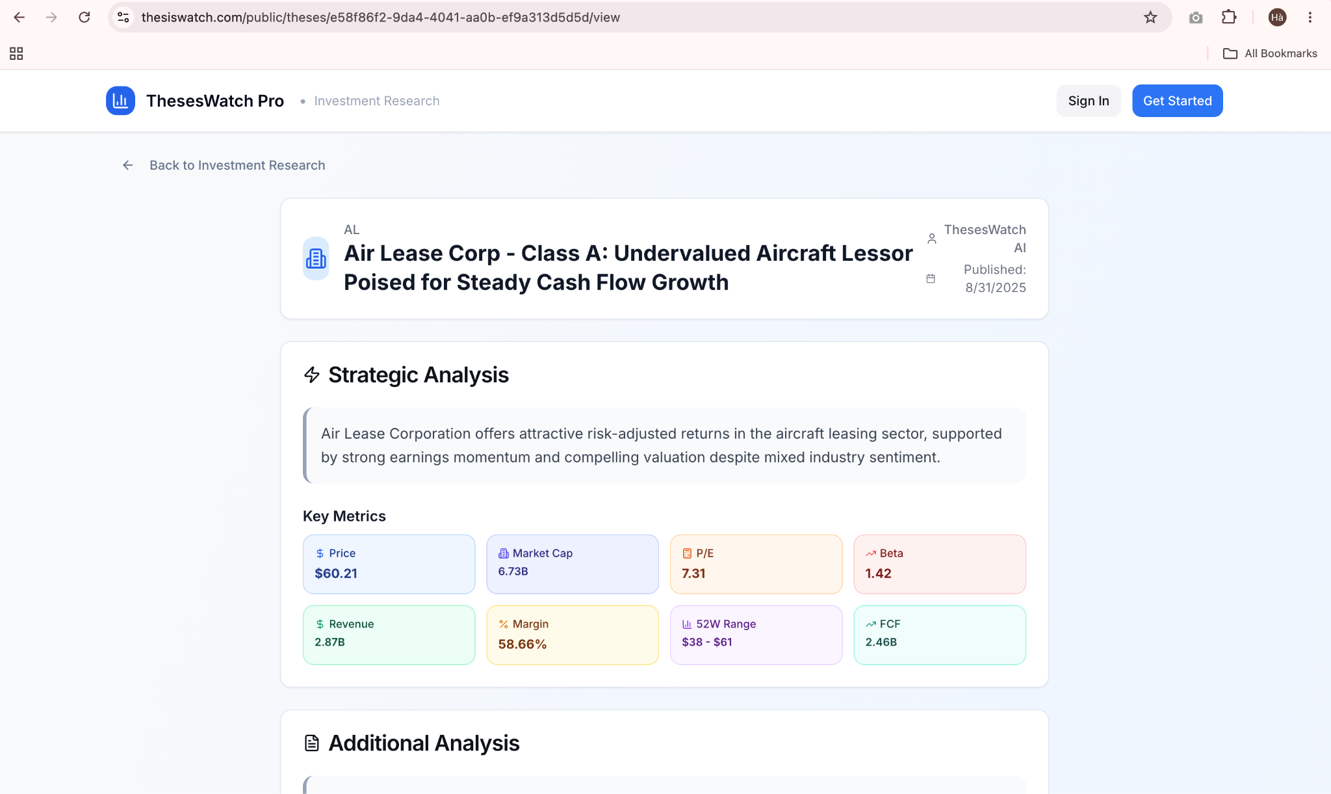Click the P/E value 7.31

(x=693, y=574)
